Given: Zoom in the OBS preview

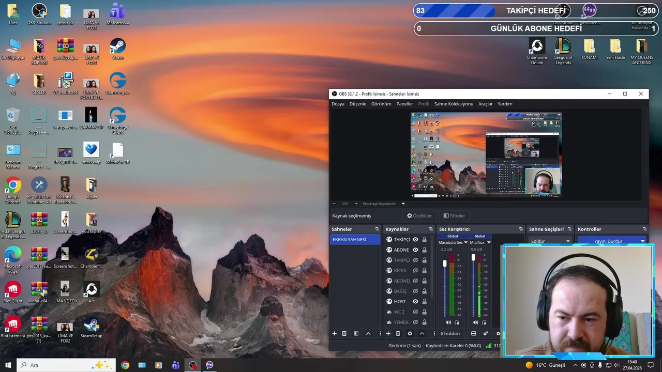Looking at the screenshot, I should point(356,204).
